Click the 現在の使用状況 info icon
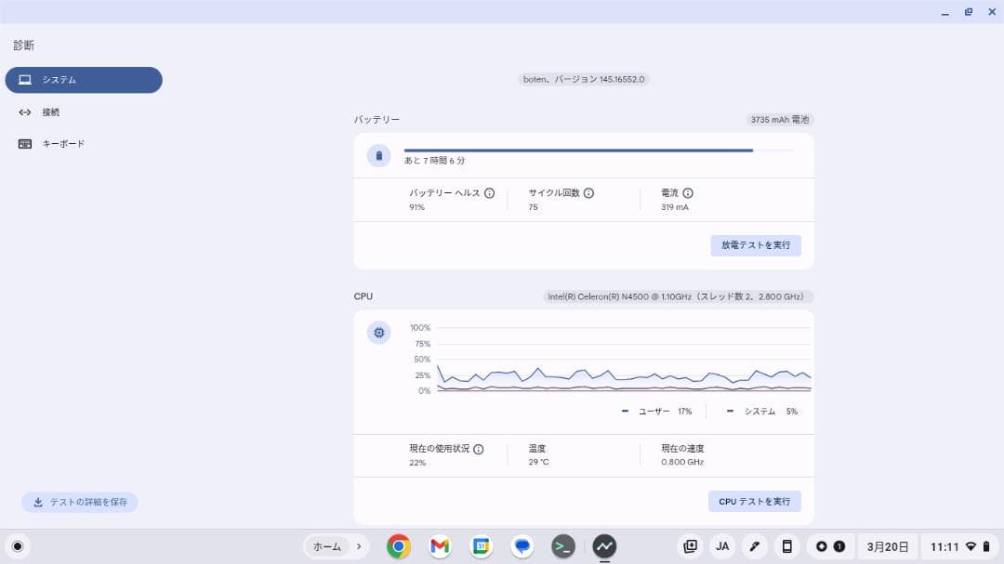 pyautogui.click(x=478, y=449)
